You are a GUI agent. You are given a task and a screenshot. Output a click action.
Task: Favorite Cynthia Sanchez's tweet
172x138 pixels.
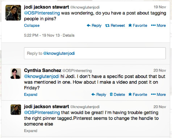click(138, 94)
